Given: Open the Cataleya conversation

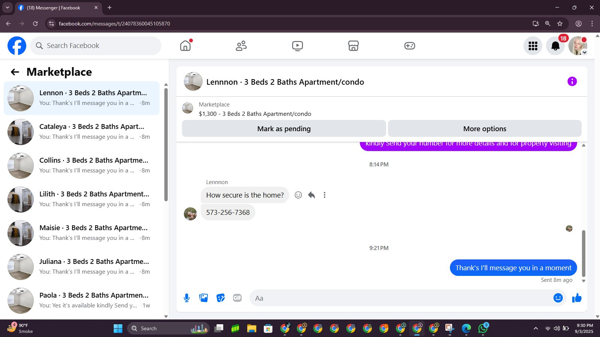Looking at the screenshot, I should pyautogui.click(x=81, y=132).
